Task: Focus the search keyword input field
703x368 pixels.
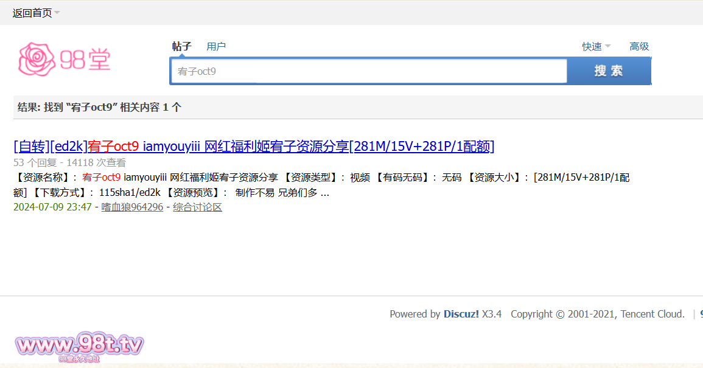Action: (369, 71)
